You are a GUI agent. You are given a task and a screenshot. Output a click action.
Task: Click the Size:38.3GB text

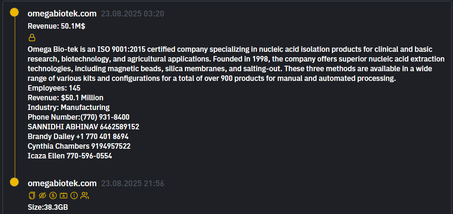(x=48, y=207)
